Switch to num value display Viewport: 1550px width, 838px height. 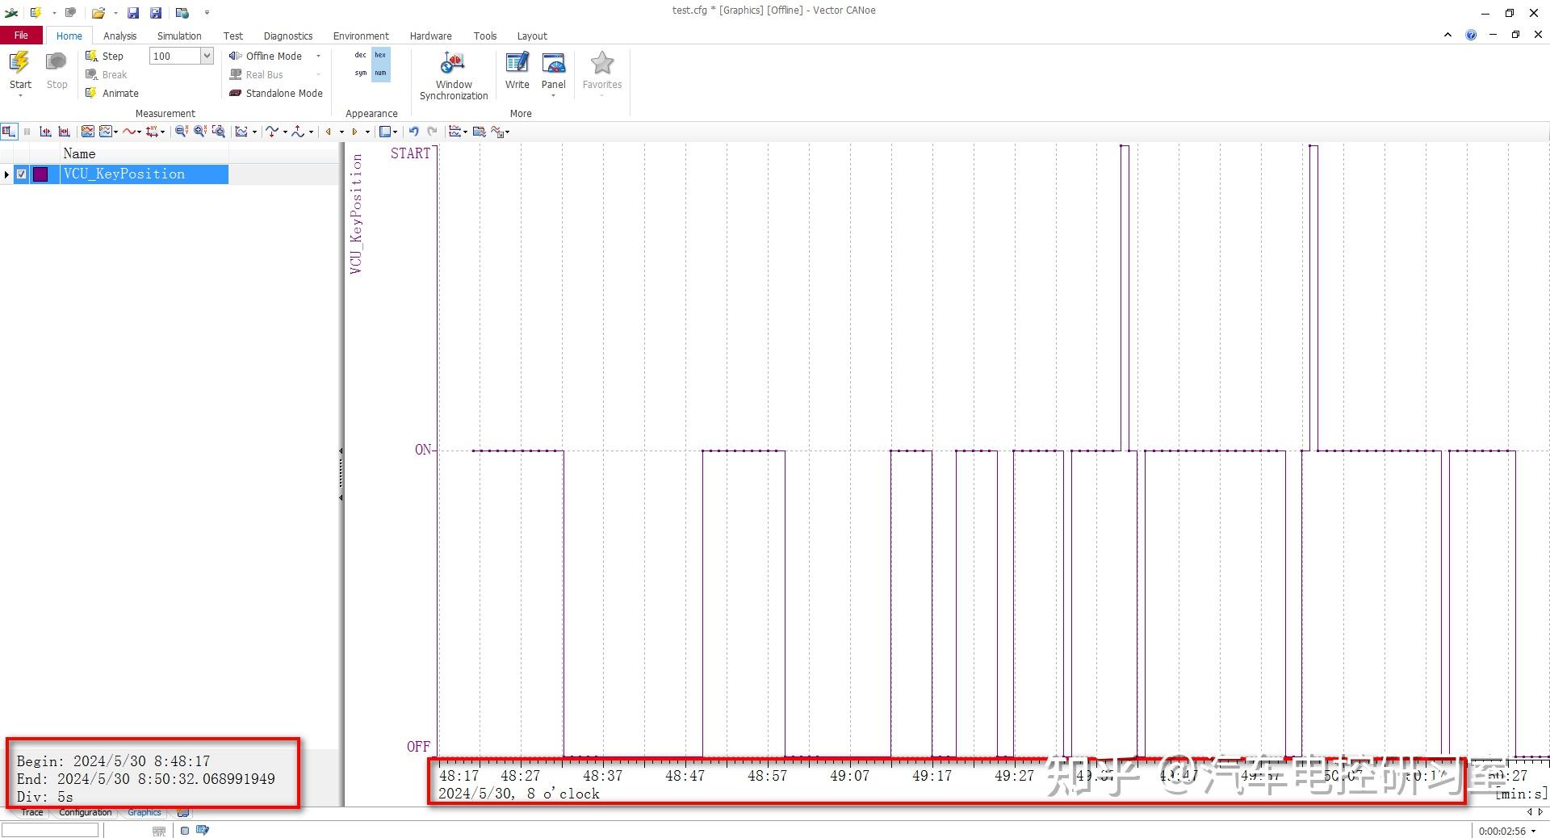pyautogui.click(x=380, y=73)
